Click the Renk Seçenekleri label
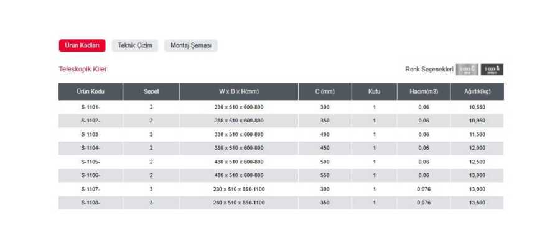 pos(429,70)
